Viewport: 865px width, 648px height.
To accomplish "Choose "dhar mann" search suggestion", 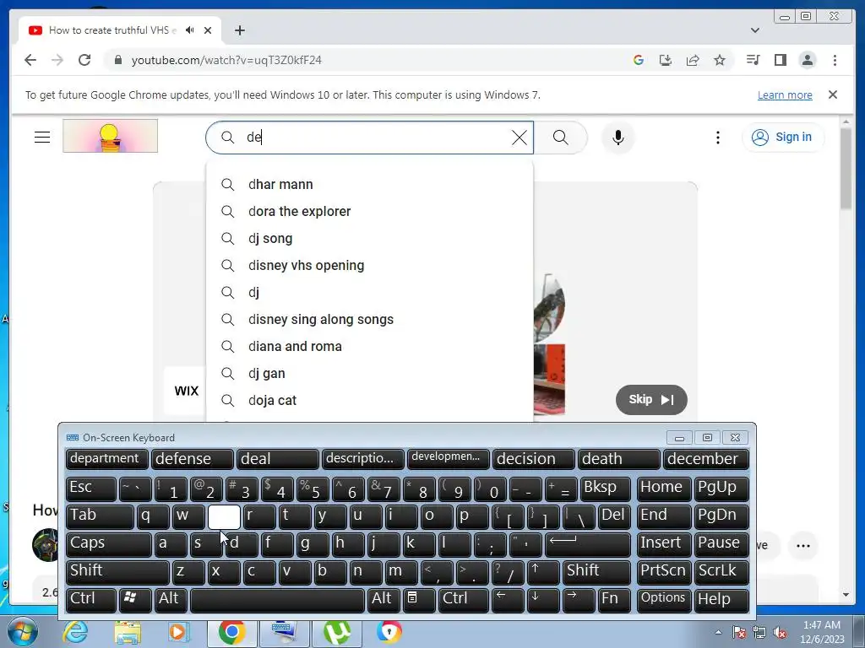I will click(370, 184).
